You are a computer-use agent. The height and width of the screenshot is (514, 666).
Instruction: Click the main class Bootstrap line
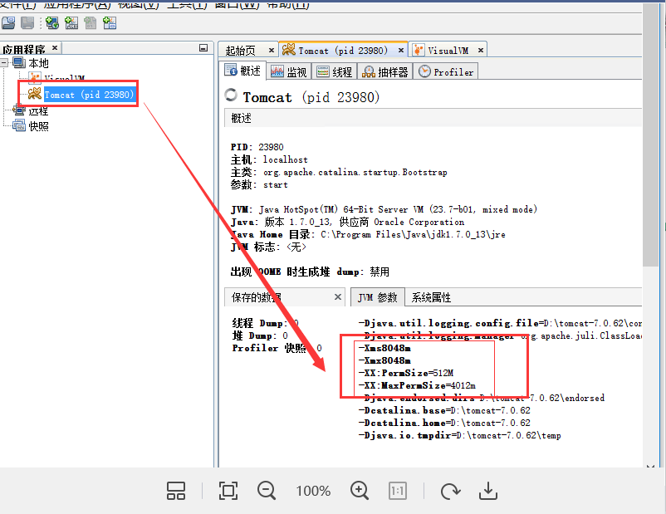click(339, 172)
